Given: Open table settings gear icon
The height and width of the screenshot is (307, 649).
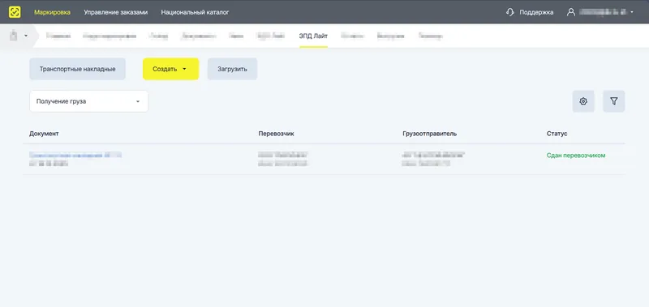Looking at the screenshot, I should tap(583, 101).
